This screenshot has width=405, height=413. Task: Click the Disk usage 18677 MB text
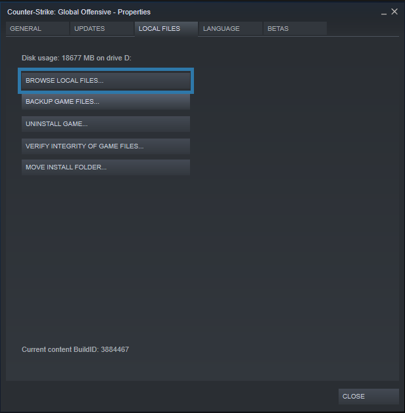[76, 58]
